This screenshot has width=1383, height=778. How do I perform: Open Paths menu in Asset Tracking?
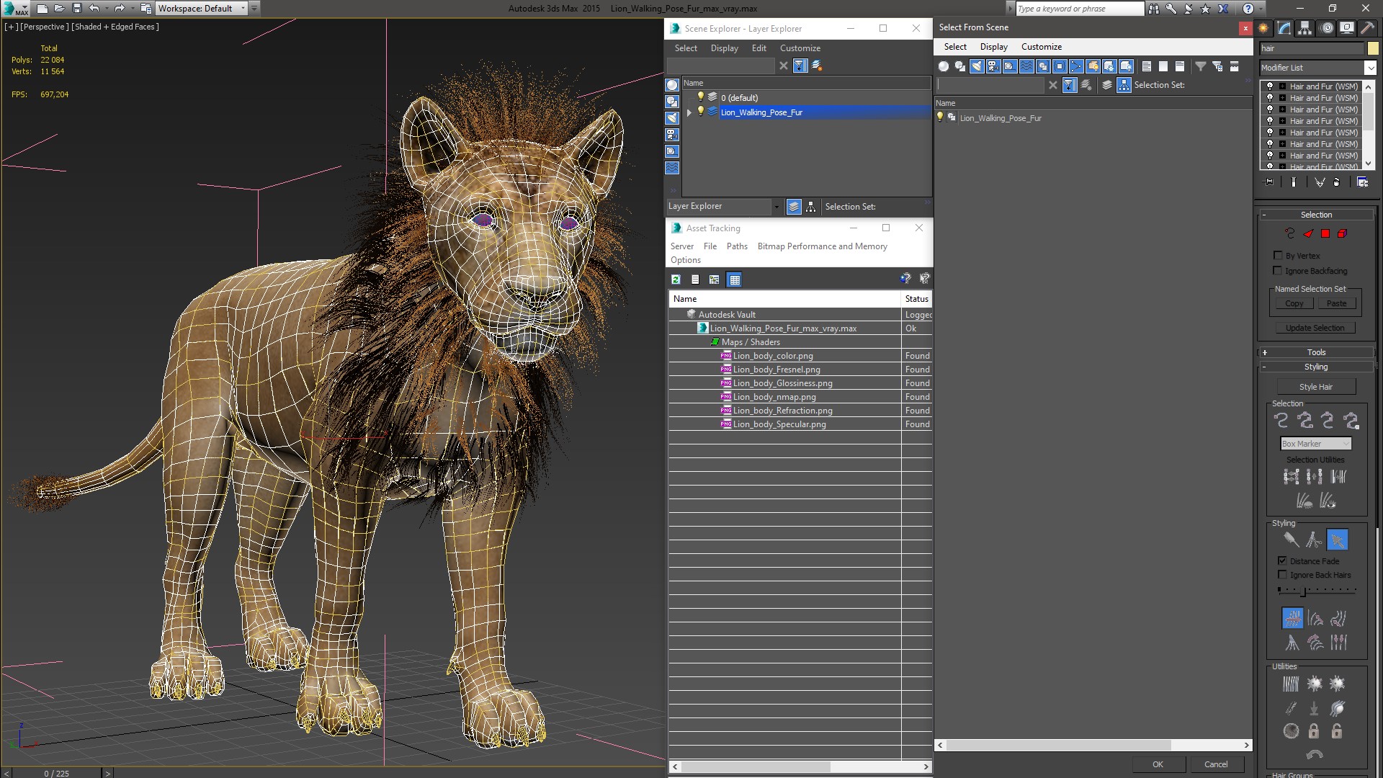(737, 246)
